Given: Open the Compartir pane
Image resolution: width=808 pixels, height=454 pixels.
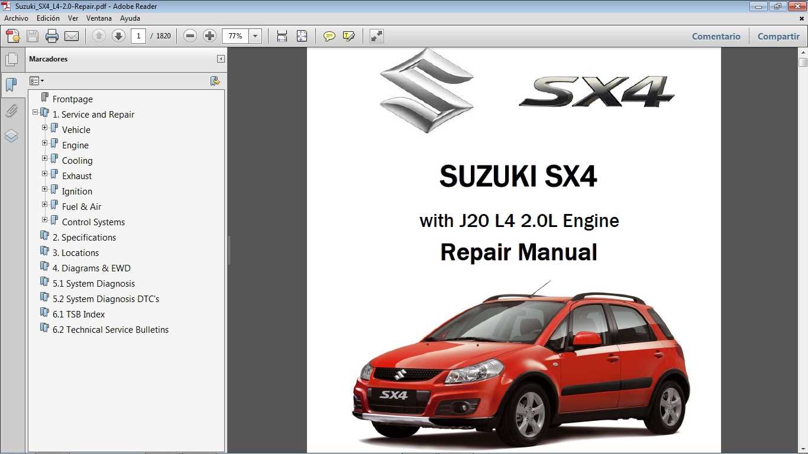Looking at the screenshot, I should pos(778,36).
